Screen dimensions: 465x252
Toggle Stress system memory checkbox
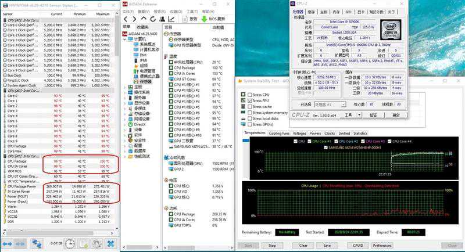(x=250, y=113)
